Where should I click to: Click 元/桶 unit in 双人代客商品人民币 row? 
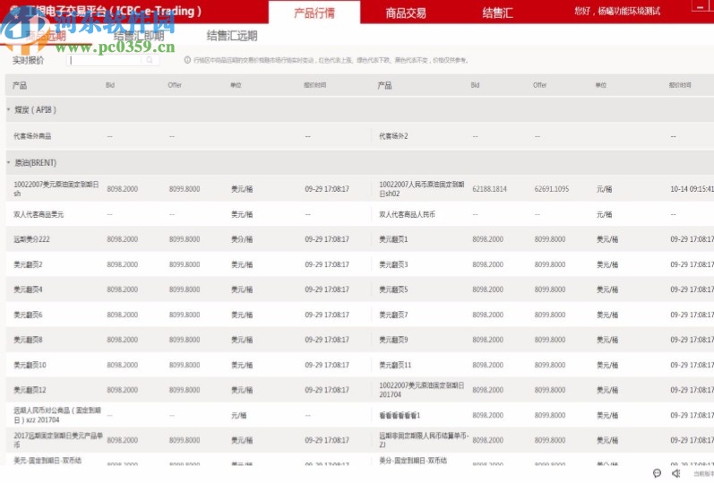click(x=605, y=214)
